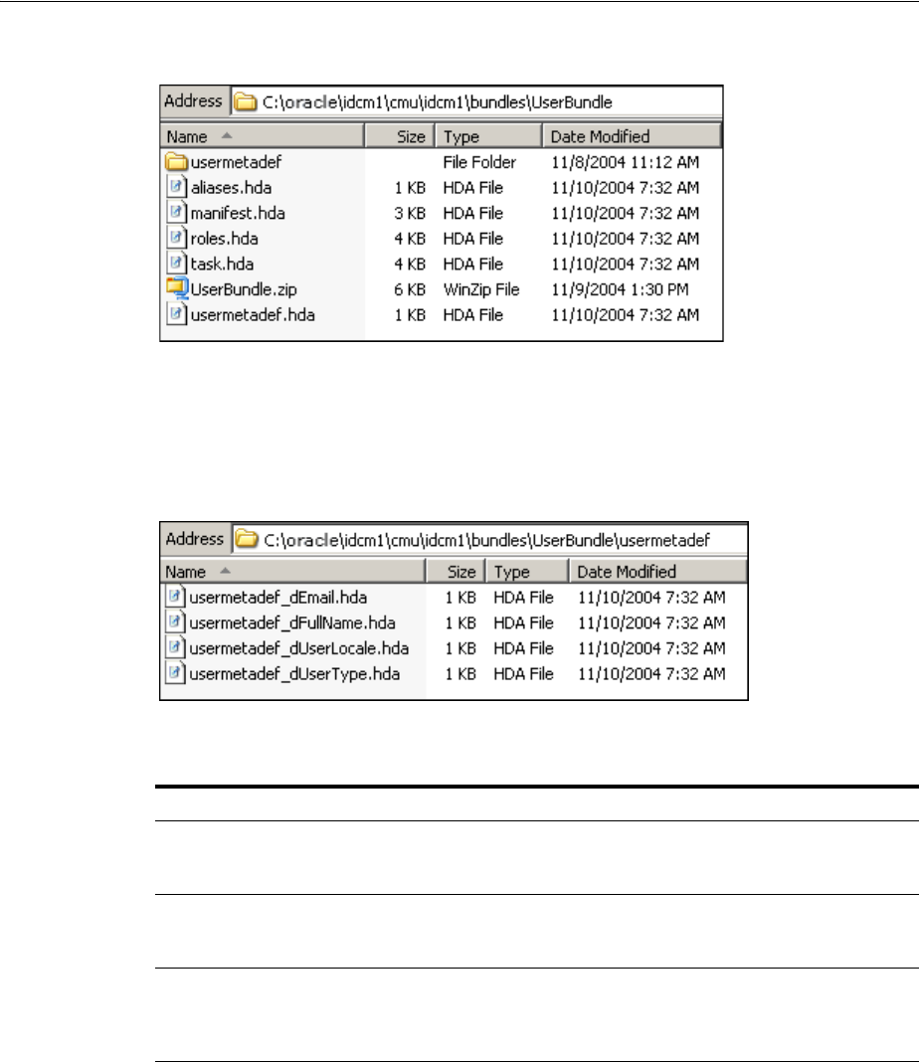Viewport: 919px width, 1062px height.
Task: Select the UserBundle.zip WinZip icon
Action: coord(177,289)
